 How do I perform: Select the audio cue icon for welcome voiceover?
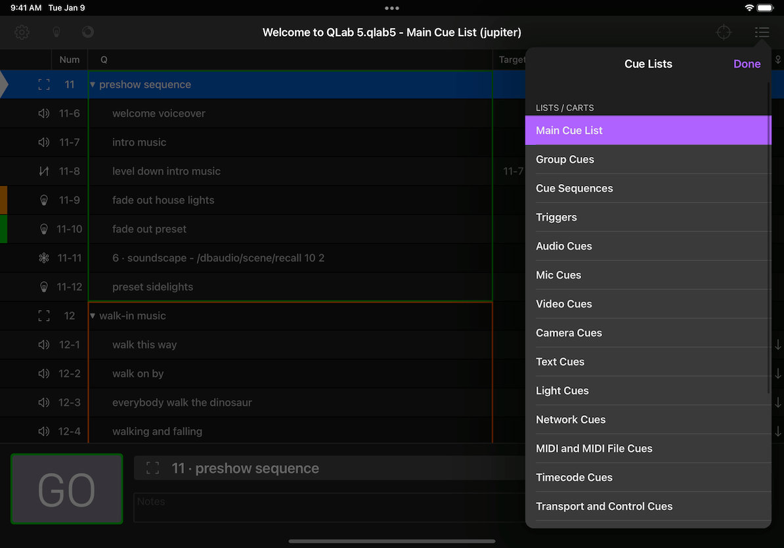43,113
